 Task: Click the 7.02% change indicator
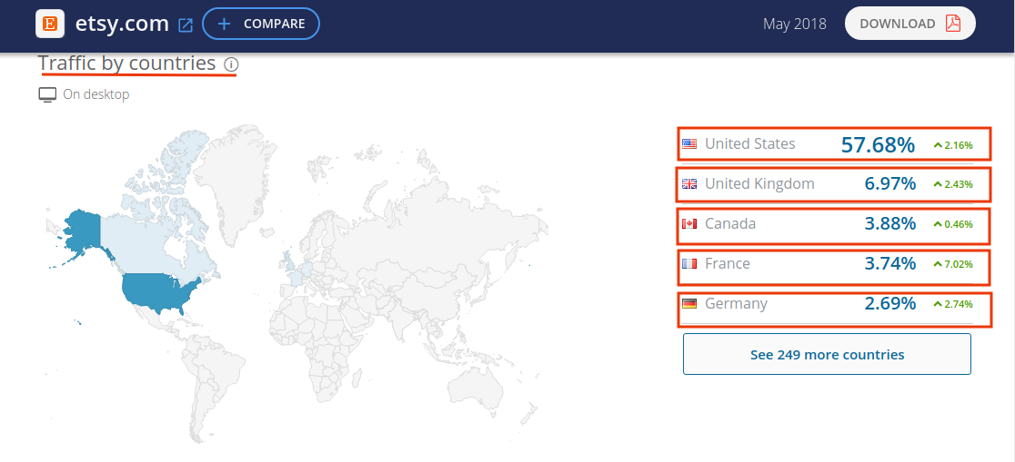953,263
